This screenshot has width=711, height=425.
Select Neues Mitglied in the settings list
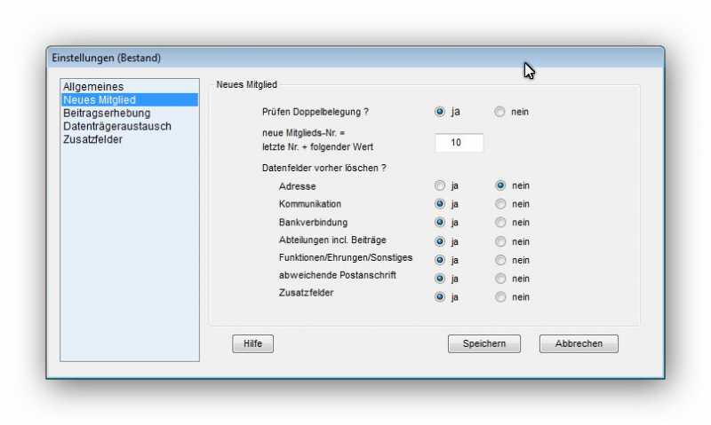tap(99, 100)
